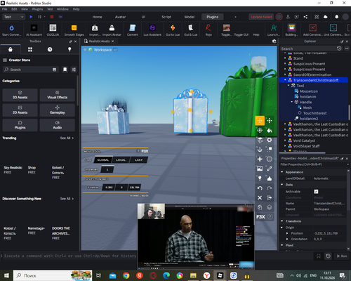Open viewport settings gear icon
The width and height of the screenshot is (351, 281).
pyautogui.click(x=274, y=41)
